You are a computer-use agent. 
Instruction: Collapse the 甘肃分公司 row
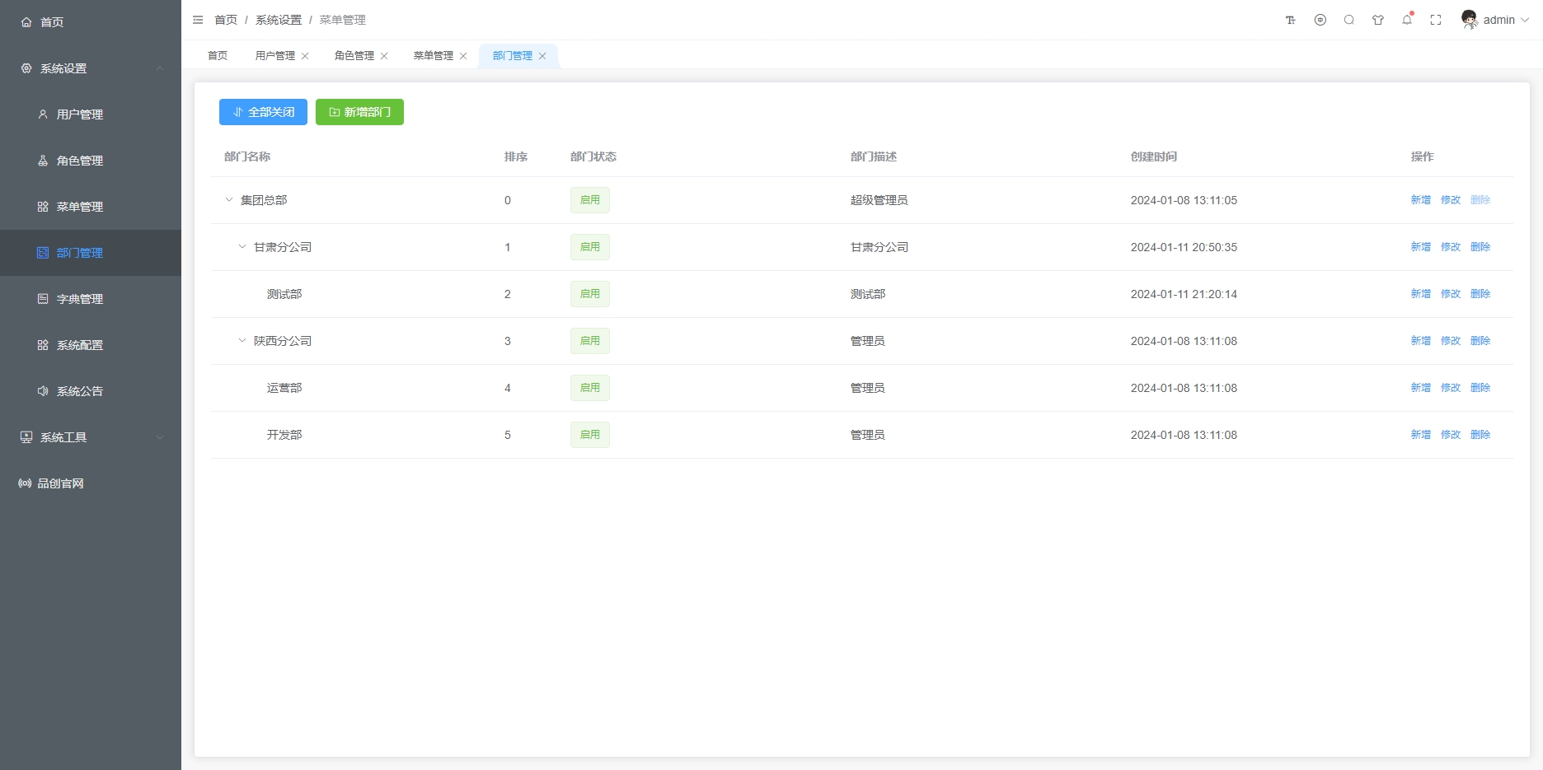point(242,247)
